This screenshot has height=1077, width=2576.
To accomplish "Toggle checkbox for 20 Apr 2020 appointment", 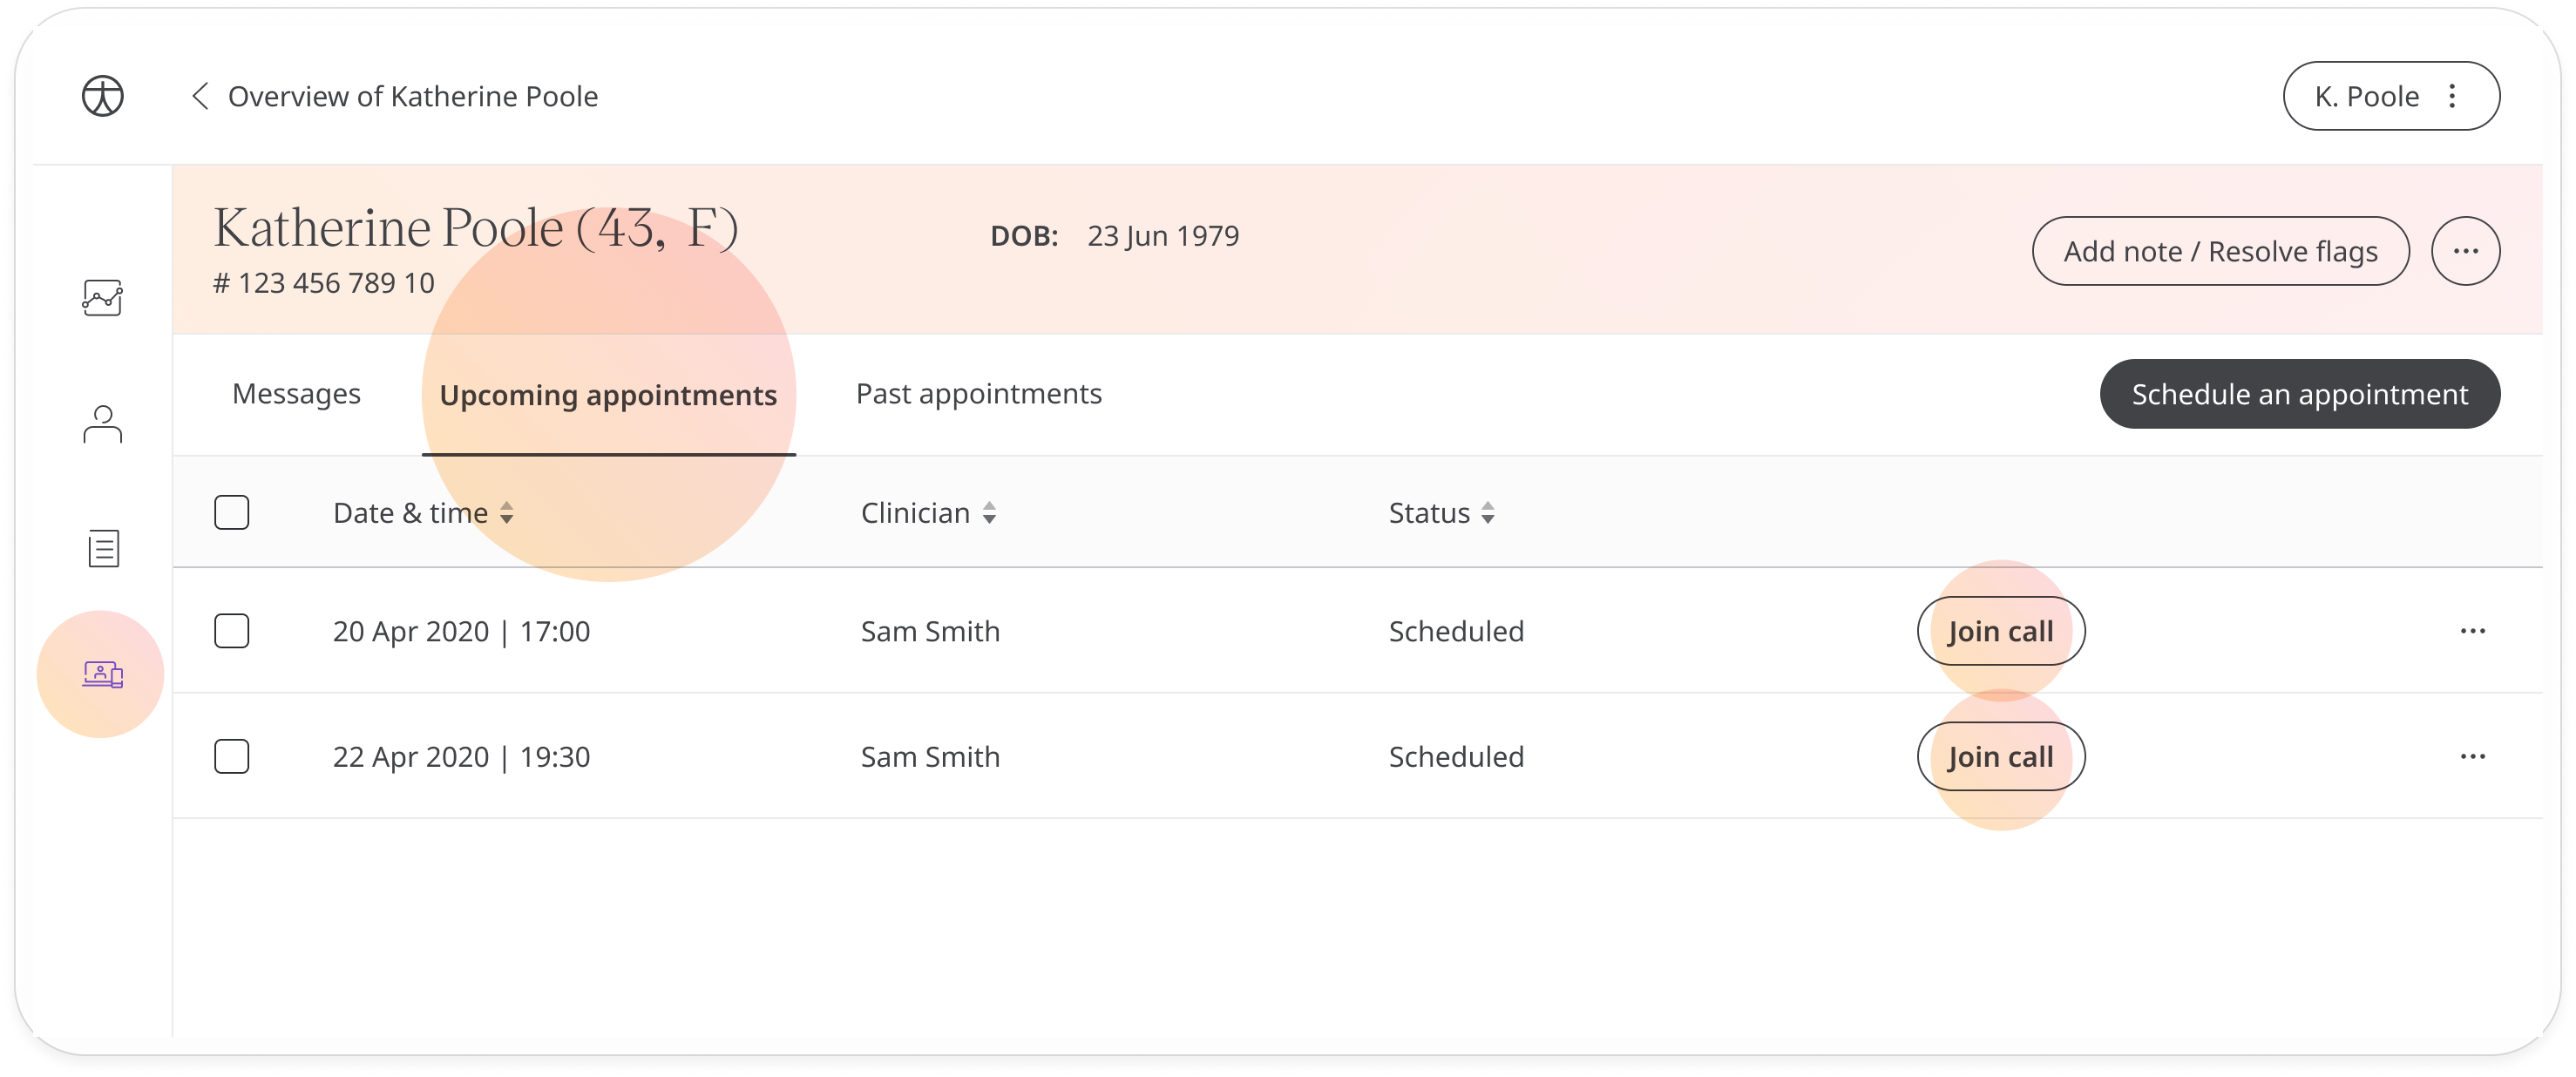I will point(230,631).
